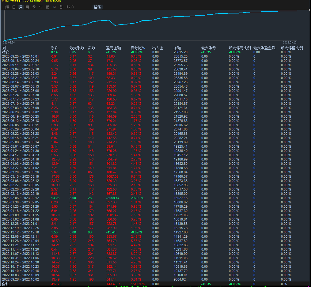This screenshot has height=287, width=311.
Task: Open the 季 quarterly tab
Action: tap(34, 7)
